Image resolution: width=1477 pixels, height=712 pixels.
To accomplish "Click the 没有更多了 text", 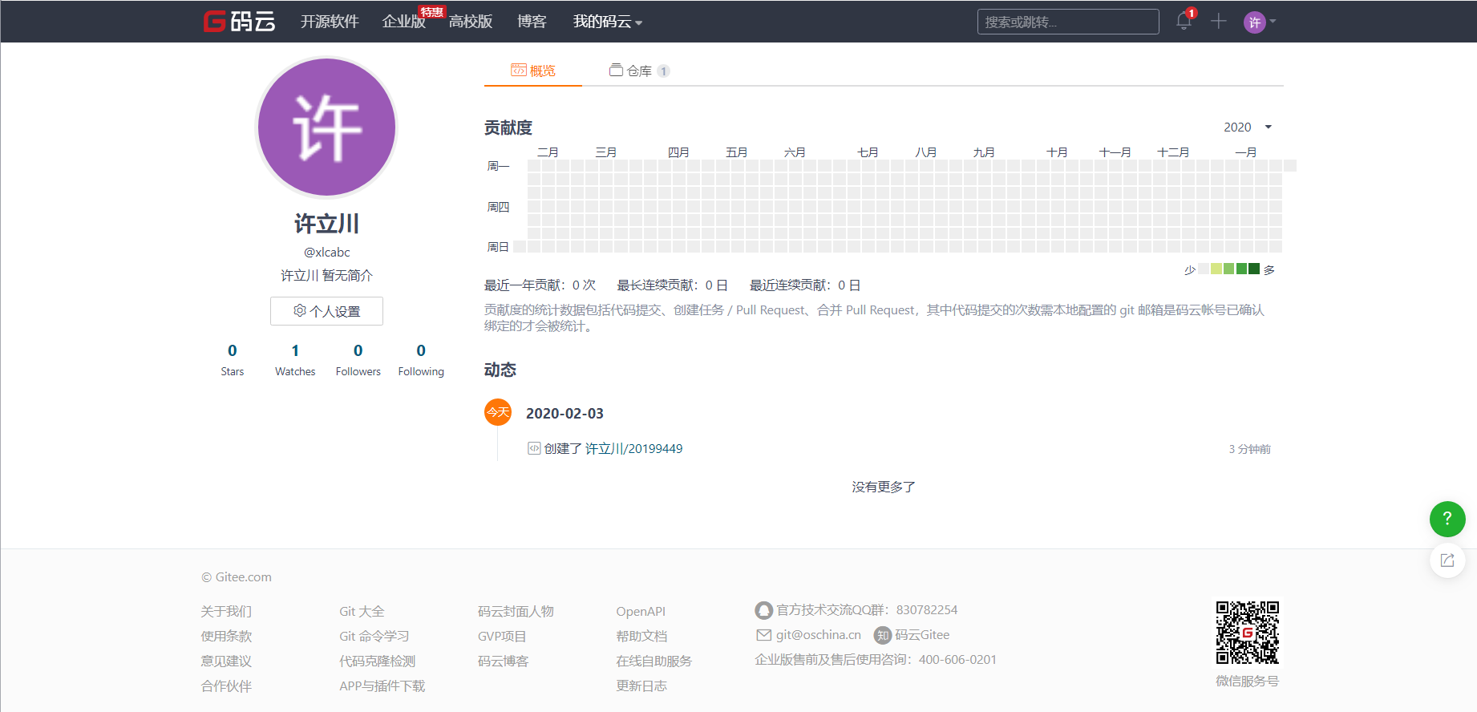I will (884, 487).
